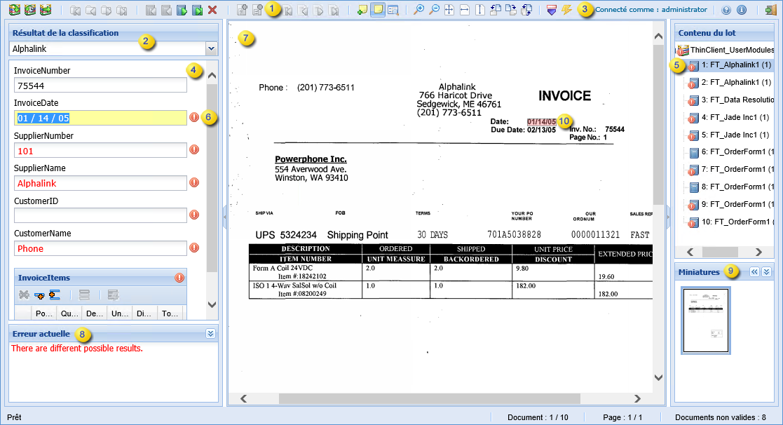Select the zoom in magnifier tool
This screenshot has width=783, height=425.
pos(420,9)
